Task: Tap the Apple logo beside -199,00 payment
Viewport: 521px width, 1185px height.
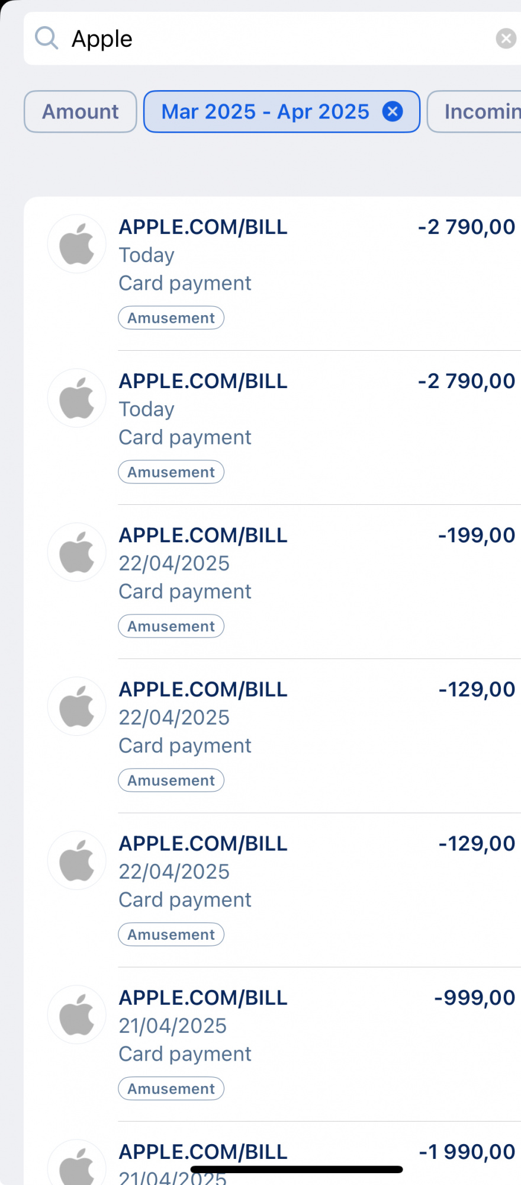Action: 77,552
